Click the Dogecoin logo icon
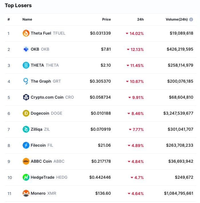The height and width of the screenshot is (203, 200). pyautogui.click(x=26, y=113)
